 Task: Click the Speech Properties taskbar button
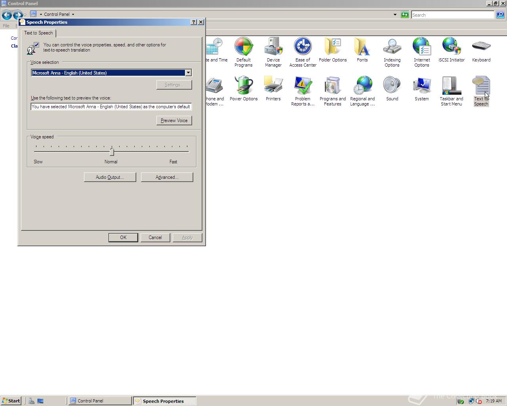pyautogui.click(x=164, y=401)
